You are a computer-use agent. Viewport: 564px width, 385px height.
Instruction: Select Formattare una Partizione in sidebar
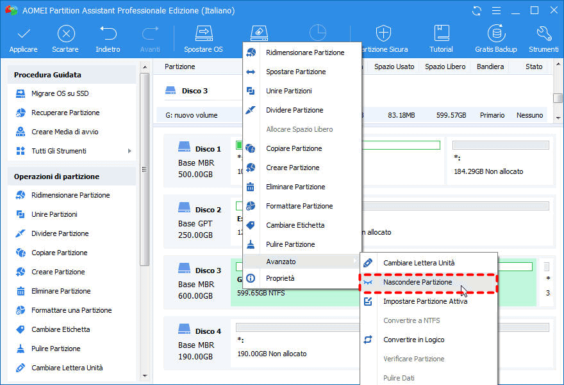(x=71, y=310)
